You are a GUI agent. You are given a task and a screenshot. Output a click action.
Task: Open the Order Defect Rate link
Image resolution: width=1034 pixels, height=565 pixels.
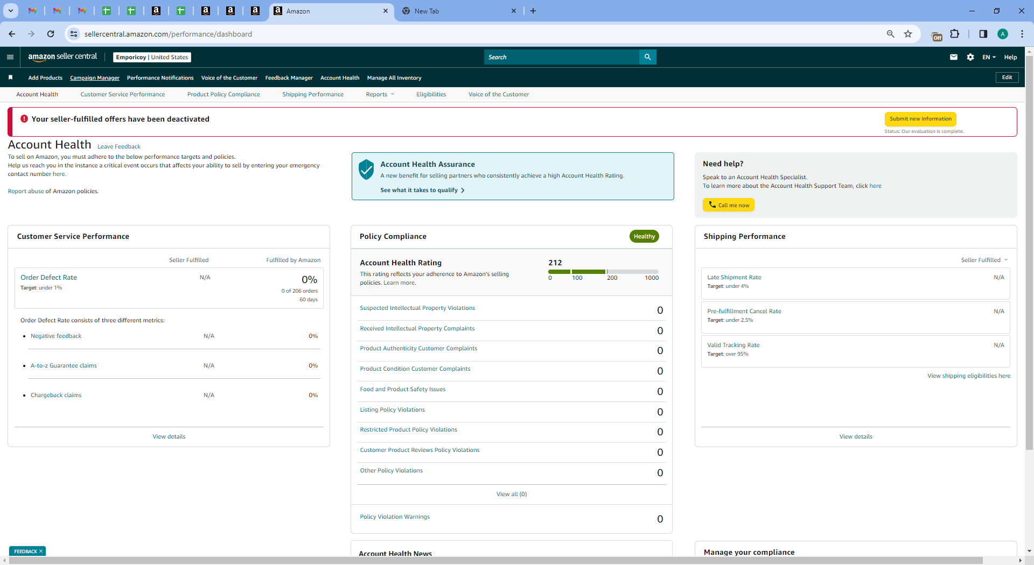(x=49, y=278)
